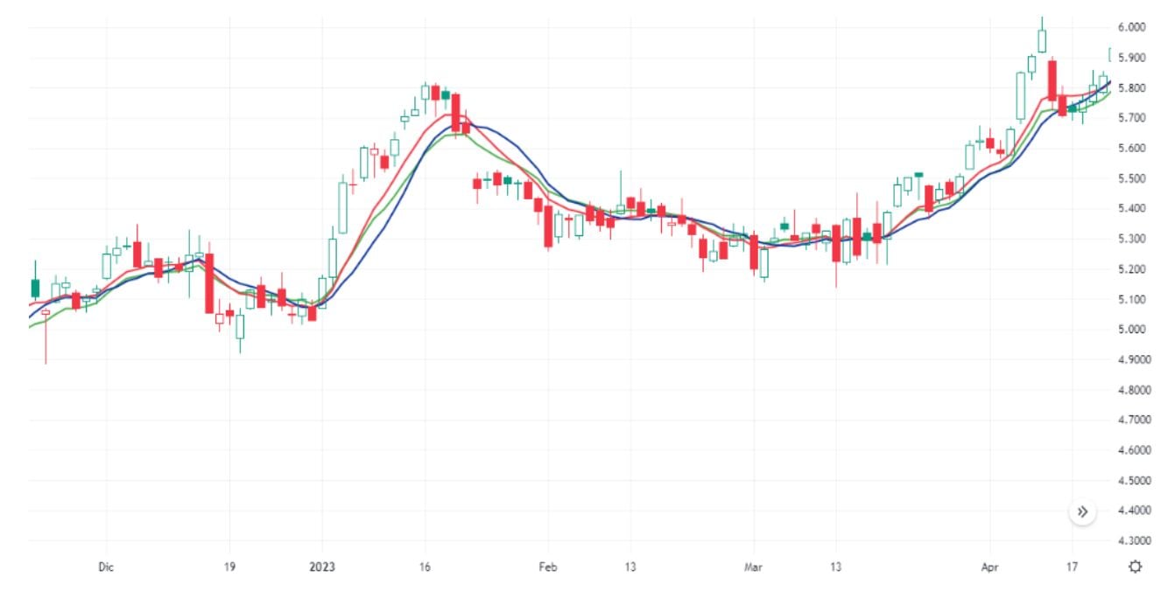Click the Dic label on time axis
This screenshot has height=598, width=1175.
tap(106, 567)
